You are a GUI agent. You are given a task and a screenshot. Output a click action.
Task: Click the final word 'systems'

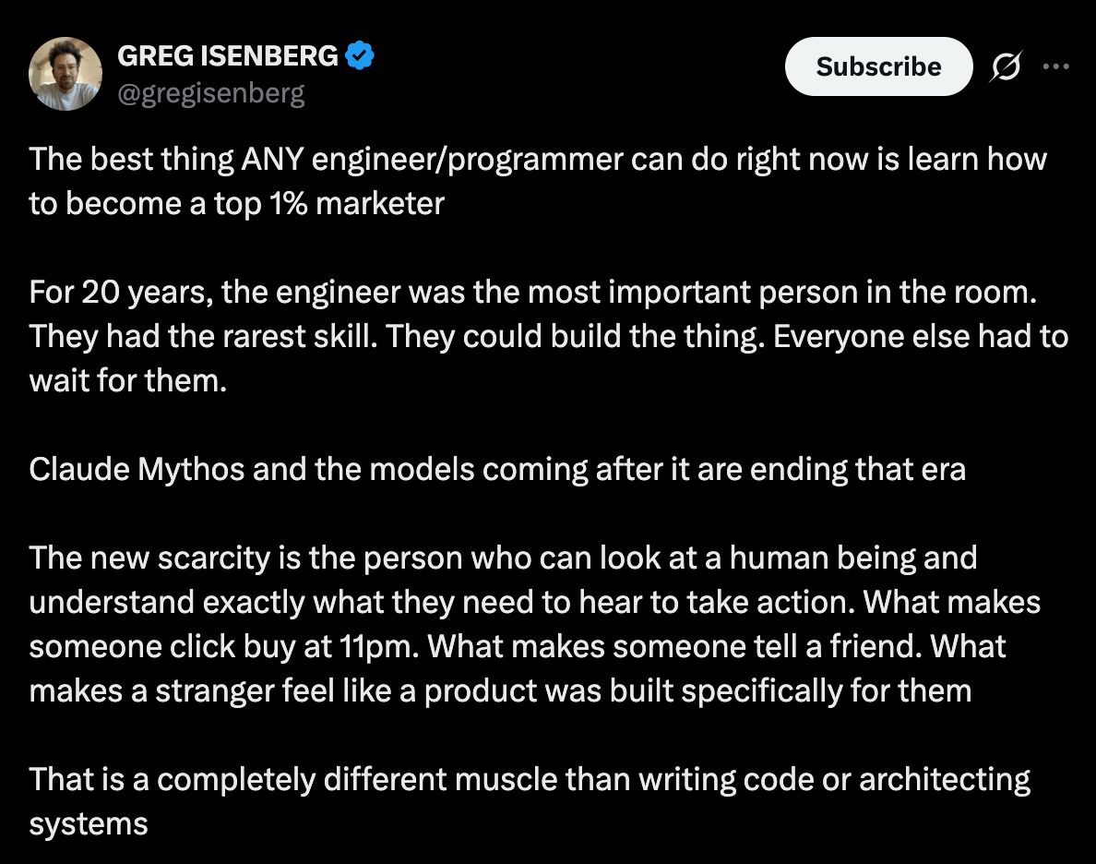[89, 825]
